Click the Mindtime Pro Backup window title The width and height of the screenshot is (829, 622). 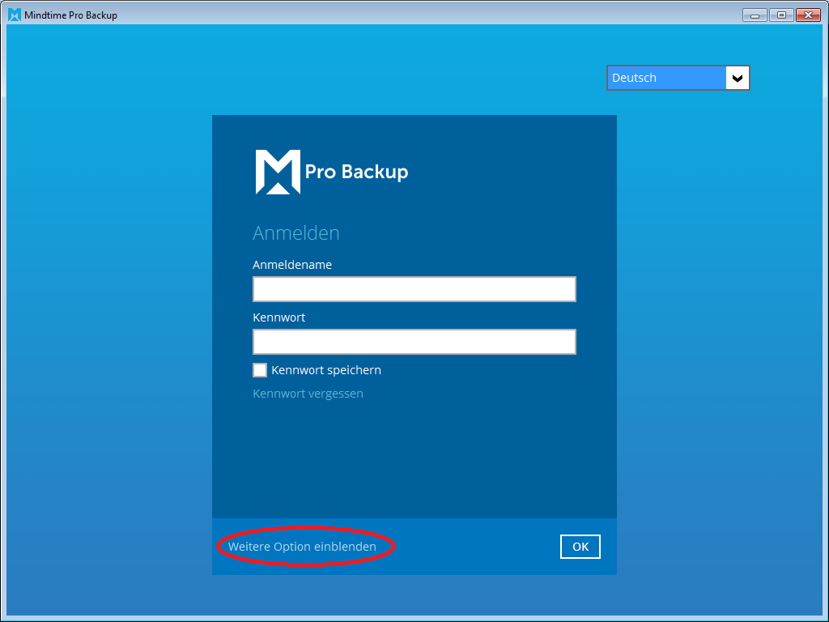[71, 15]
